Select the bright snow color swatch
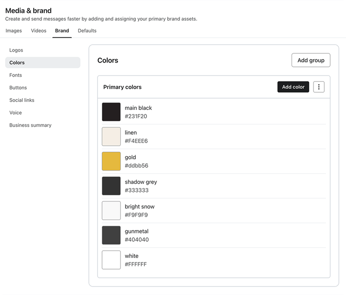Screen dimensions: 346x295 point(111,211)
